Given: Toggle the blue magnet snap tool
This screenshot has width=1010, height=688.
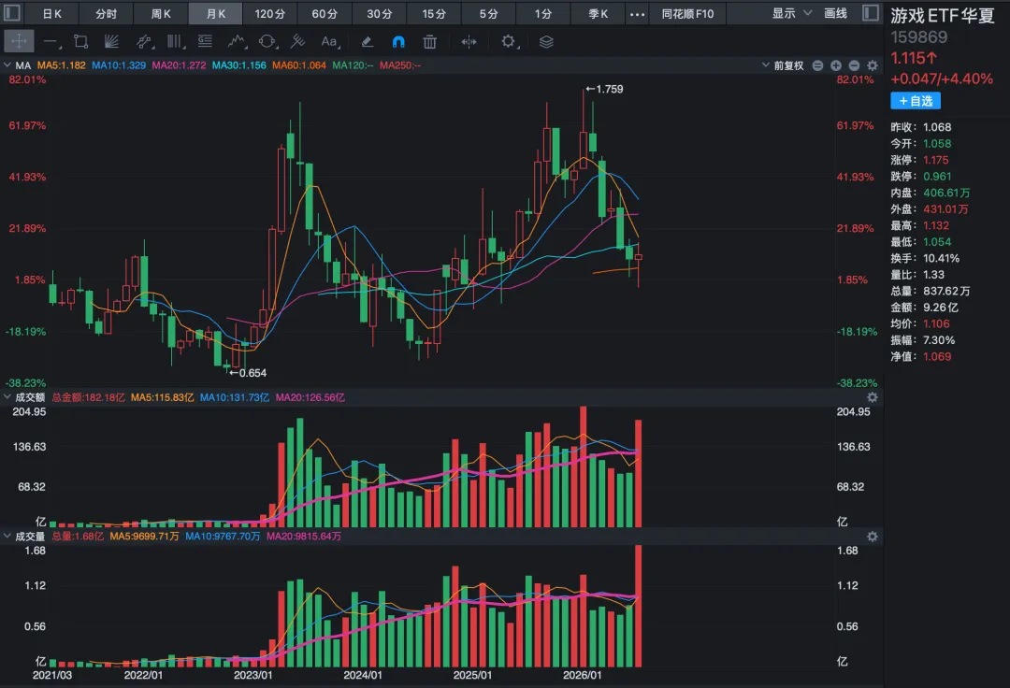Looking at the screenshot, I should [398, 42].
